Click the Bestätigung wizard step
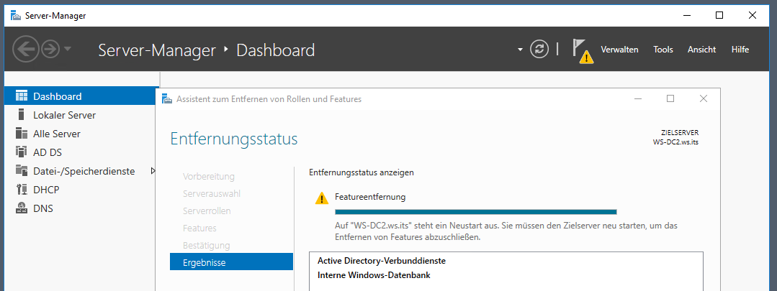This screenshot has height=291, width=777. tap(206, 246)
